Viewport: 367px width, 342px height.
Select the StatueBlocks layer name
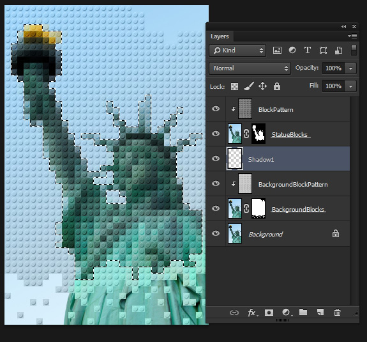[290, 134]
